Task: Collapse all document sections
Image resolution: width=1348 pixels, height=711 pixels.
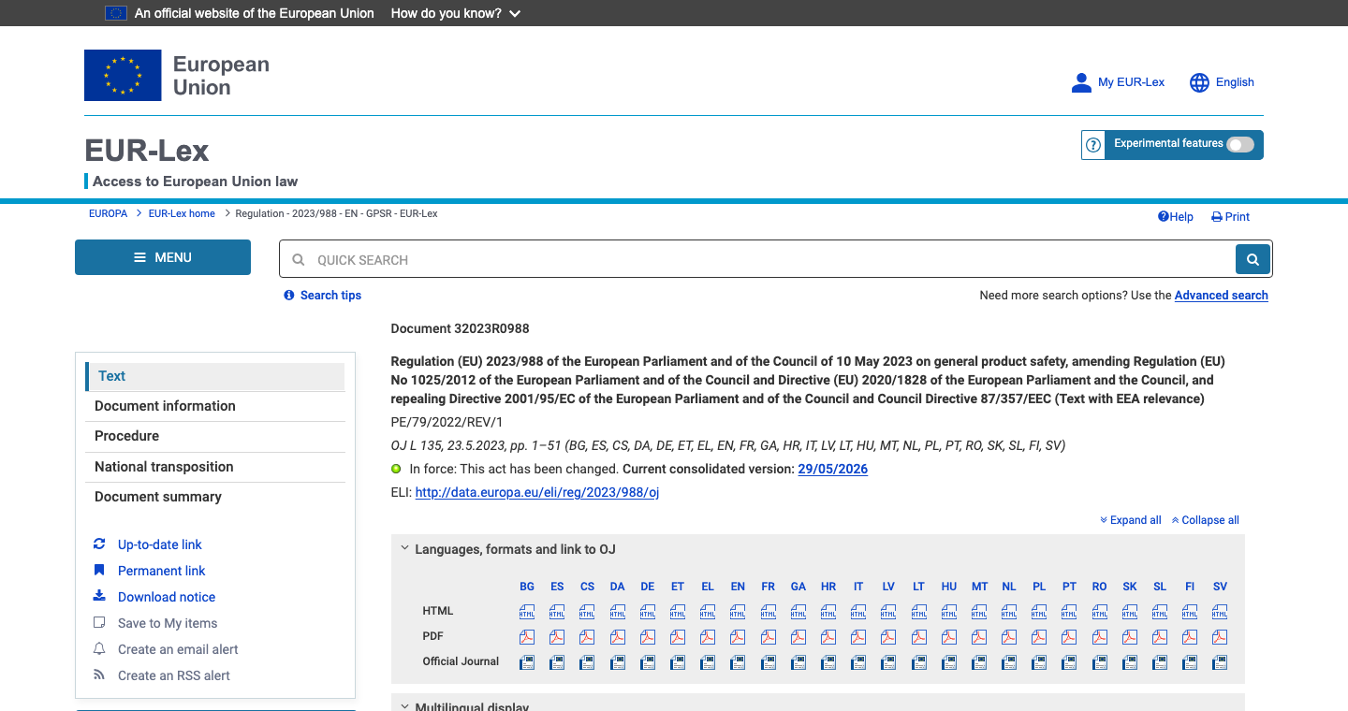Action: pyautogui.click(x=1206, y=520)
